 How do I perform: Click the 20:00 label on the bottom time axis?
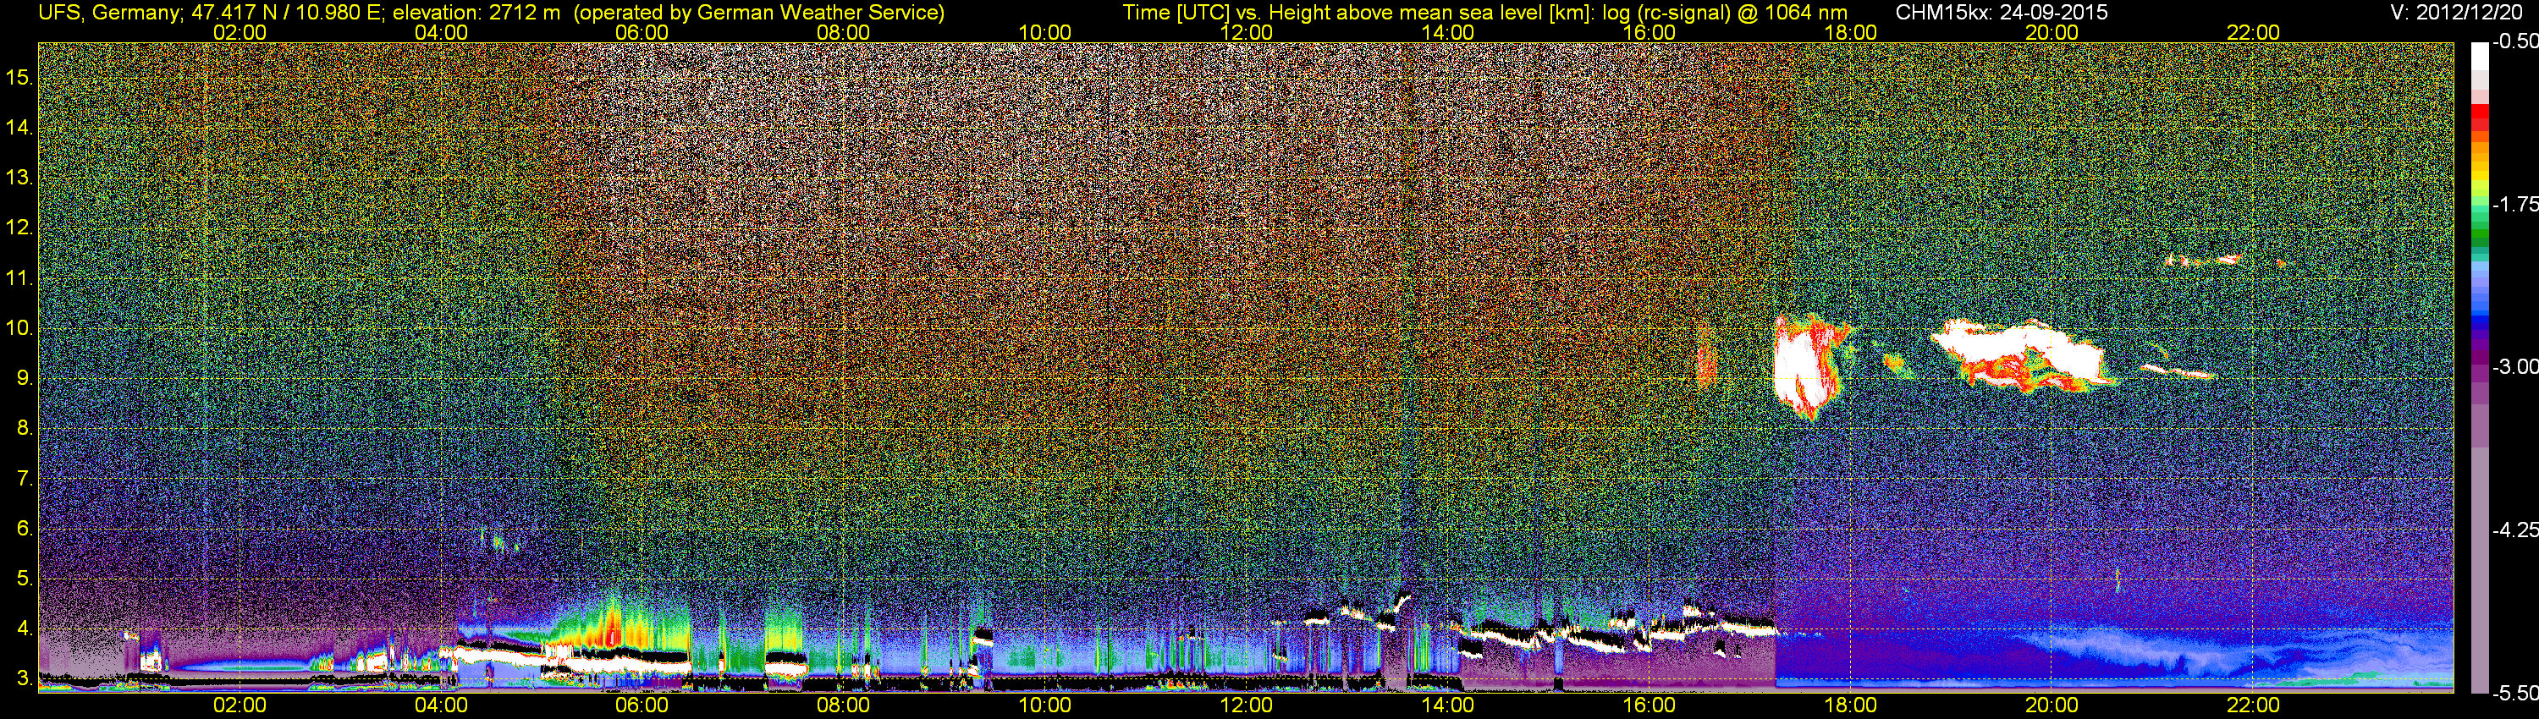tap(2052, 705)
